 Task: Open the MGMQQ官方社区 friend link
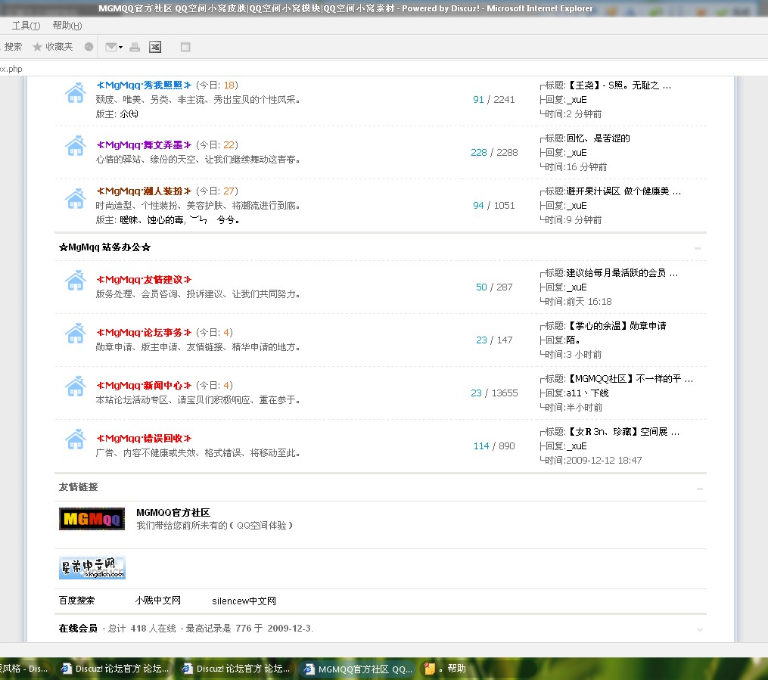click(x=173, y=513)
